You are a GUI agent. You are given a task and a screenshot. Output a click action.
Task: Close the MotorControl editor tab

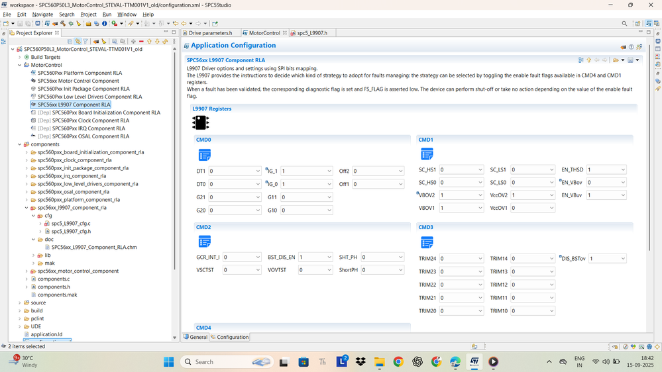(x=284, y=33)
